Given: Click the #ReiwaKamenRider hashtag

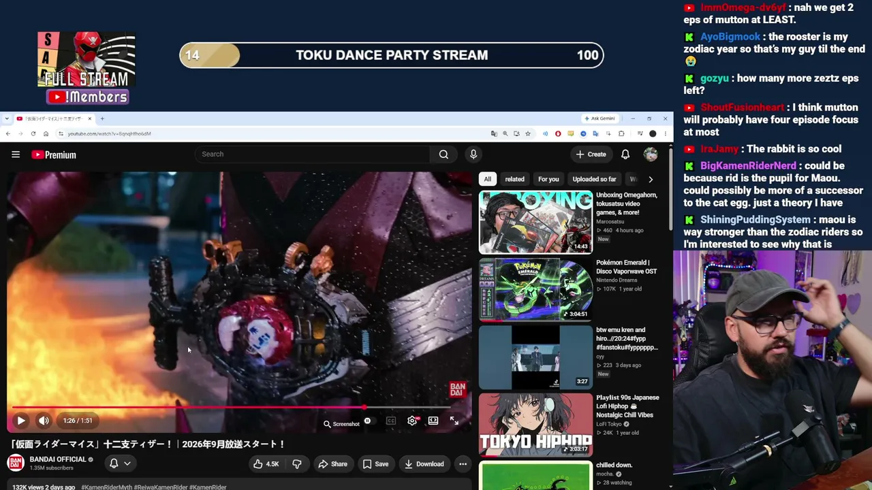Looking at the screenshot, I should click(x=160, y=487).
